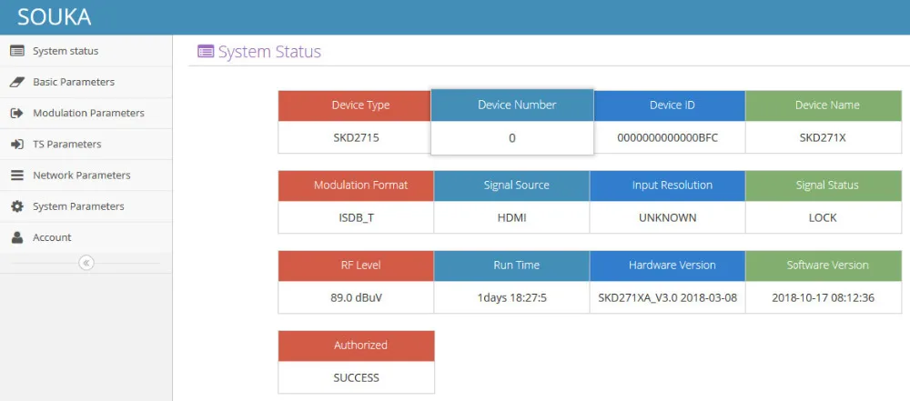Screen dimensions: 910x401
Task: Click the Network Parameters bars icon
Action: tap(17, 175)
